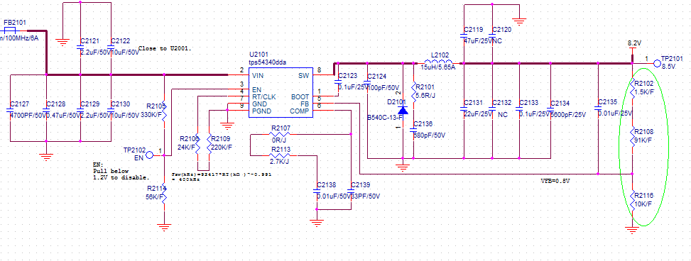The width and height of the screenshot is (691, 261).
Task: Select capacitor C2131 symbol
Action: point(464,109)
